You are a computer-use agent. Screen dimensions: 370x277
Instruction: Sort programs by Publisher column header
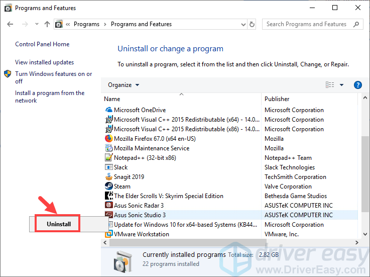click(x=277, y=99)
